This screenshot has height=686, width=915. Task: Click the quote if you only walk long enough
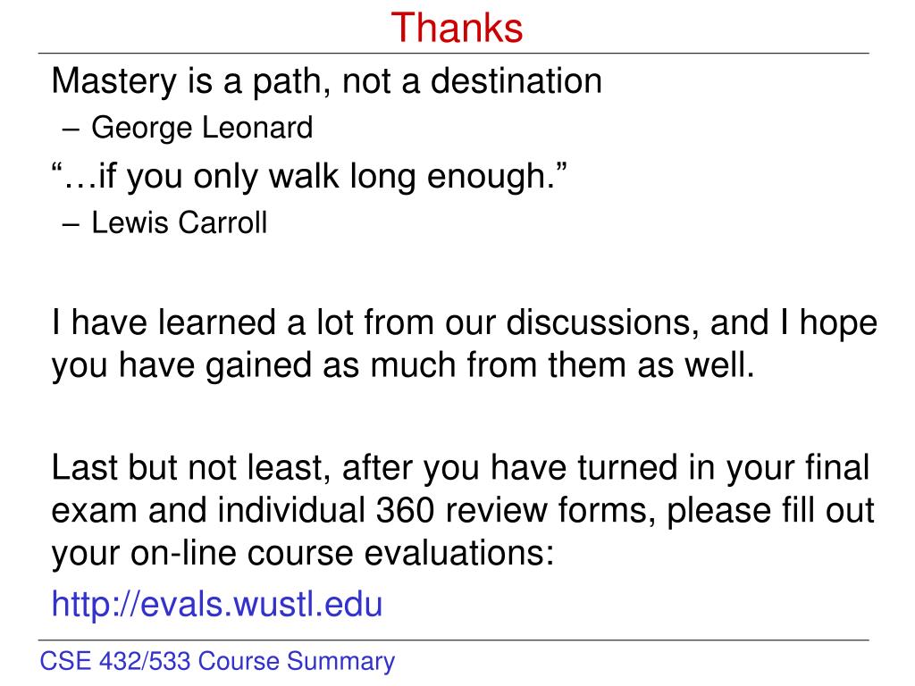[309, 178]
